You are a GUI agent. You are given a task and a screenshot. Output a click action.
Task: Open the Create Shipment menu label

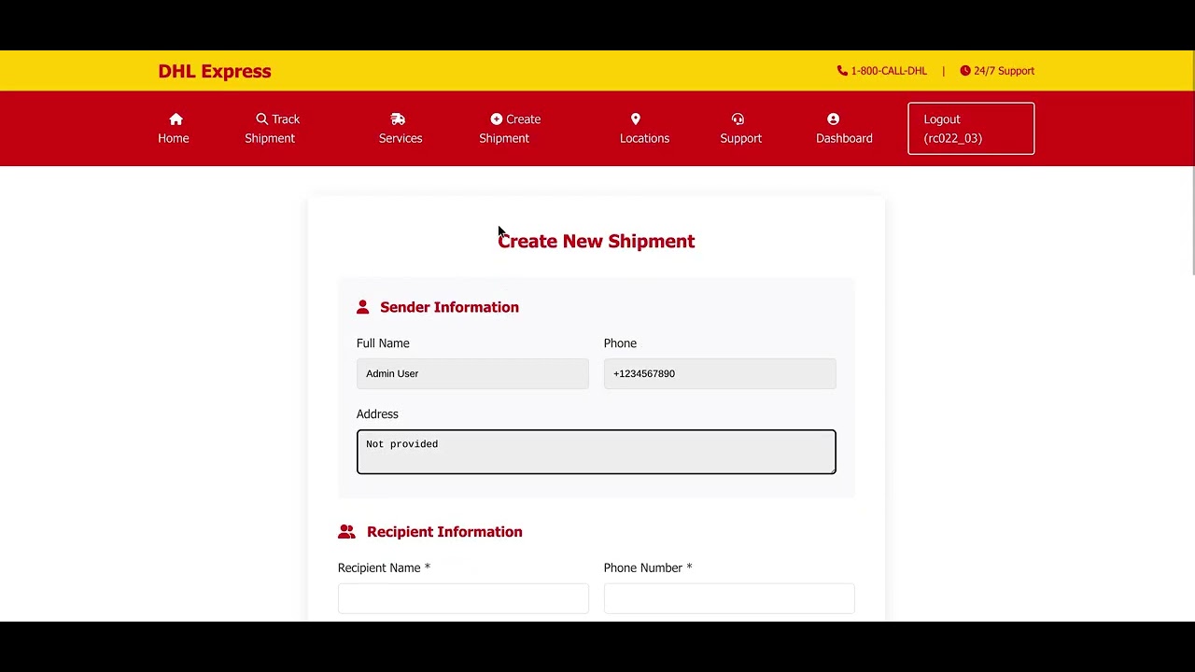click(510, 129)
